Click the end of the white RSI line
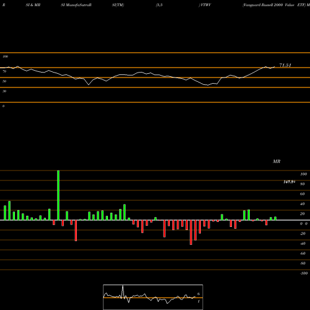Image resolution: width=310 pixels, height=310 pixels. [275, 67]
